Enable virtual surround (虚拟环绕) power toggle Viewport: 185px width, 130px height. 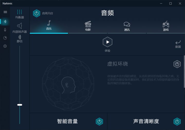pyautogui.click(x=177, y=64)
